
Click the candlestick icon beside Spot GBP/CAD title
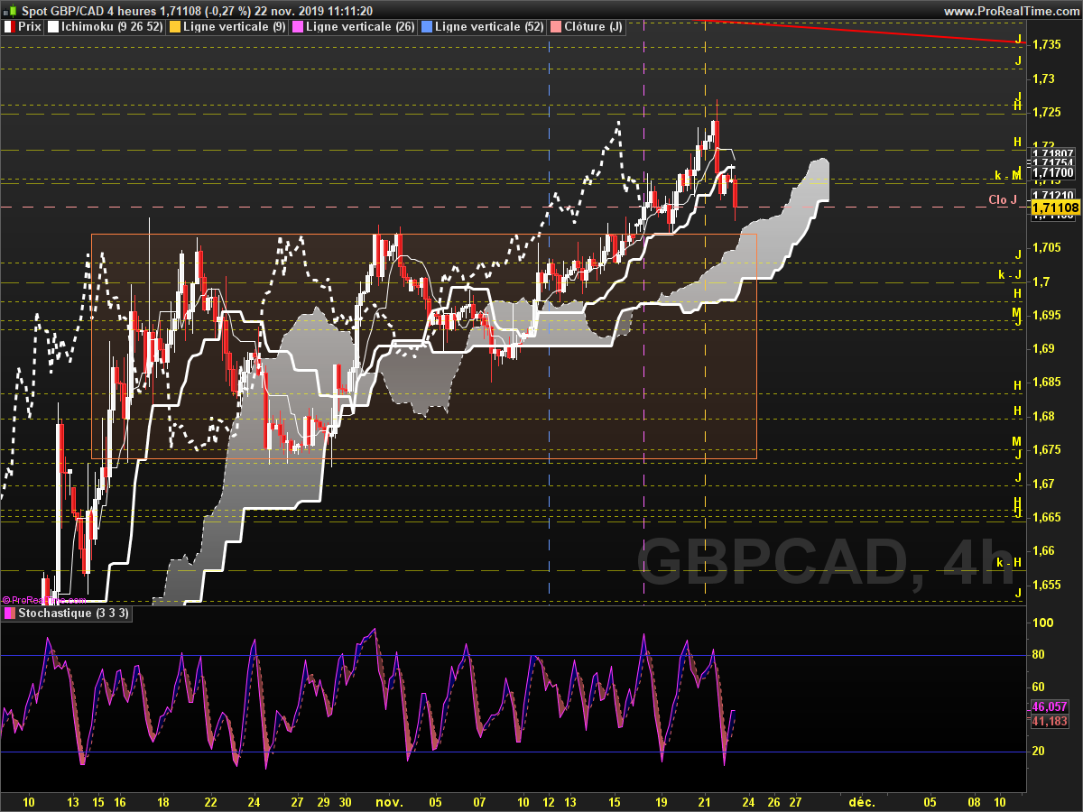(x=10, y=9)
